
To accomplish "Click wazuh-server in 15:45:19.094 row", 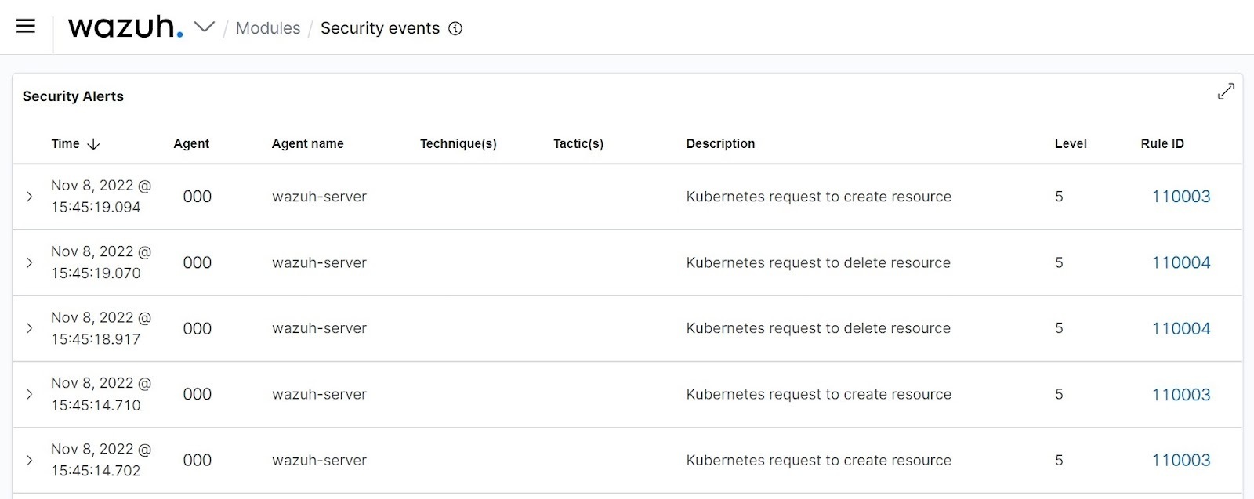I will click(319, 197).
